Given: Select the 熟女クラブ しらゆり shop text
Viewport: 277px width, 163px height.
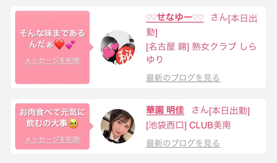Looking at the screenshot, I should (201, 53).
